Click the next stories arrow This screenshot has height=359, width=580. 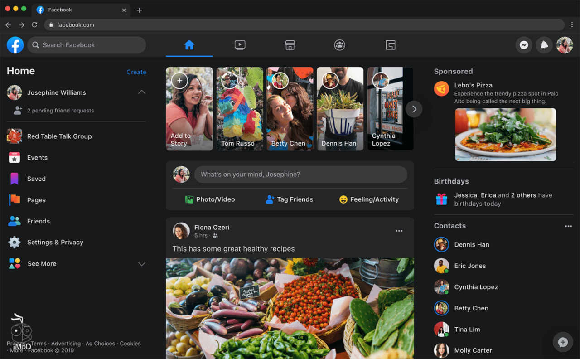[414, 109]
